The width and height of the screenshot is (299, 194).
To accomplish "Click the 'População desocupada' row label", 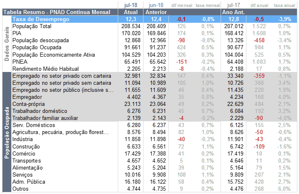I will pos(41,40).
